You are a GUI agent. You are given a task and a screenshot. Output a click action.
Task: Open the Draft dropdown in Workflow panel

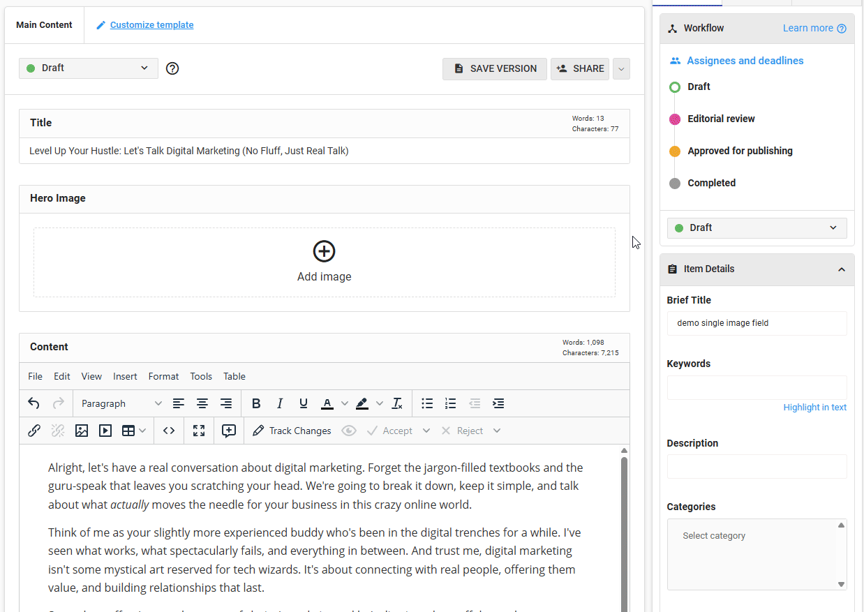click(x=757, y=227)
